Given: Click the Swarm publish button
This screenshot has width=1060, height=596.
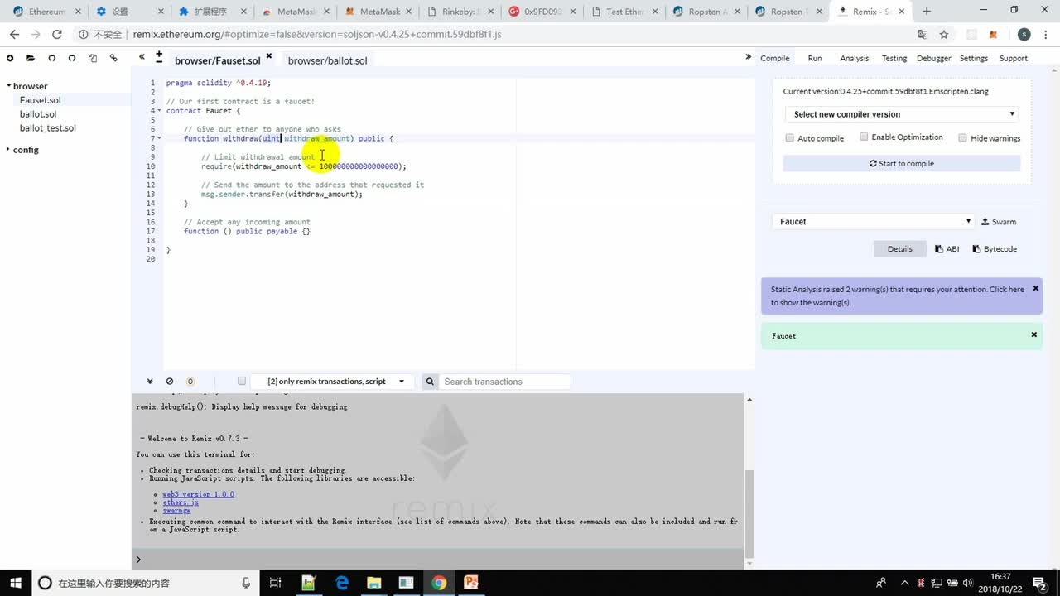Looking at the screenshot, I should (999, 222).
